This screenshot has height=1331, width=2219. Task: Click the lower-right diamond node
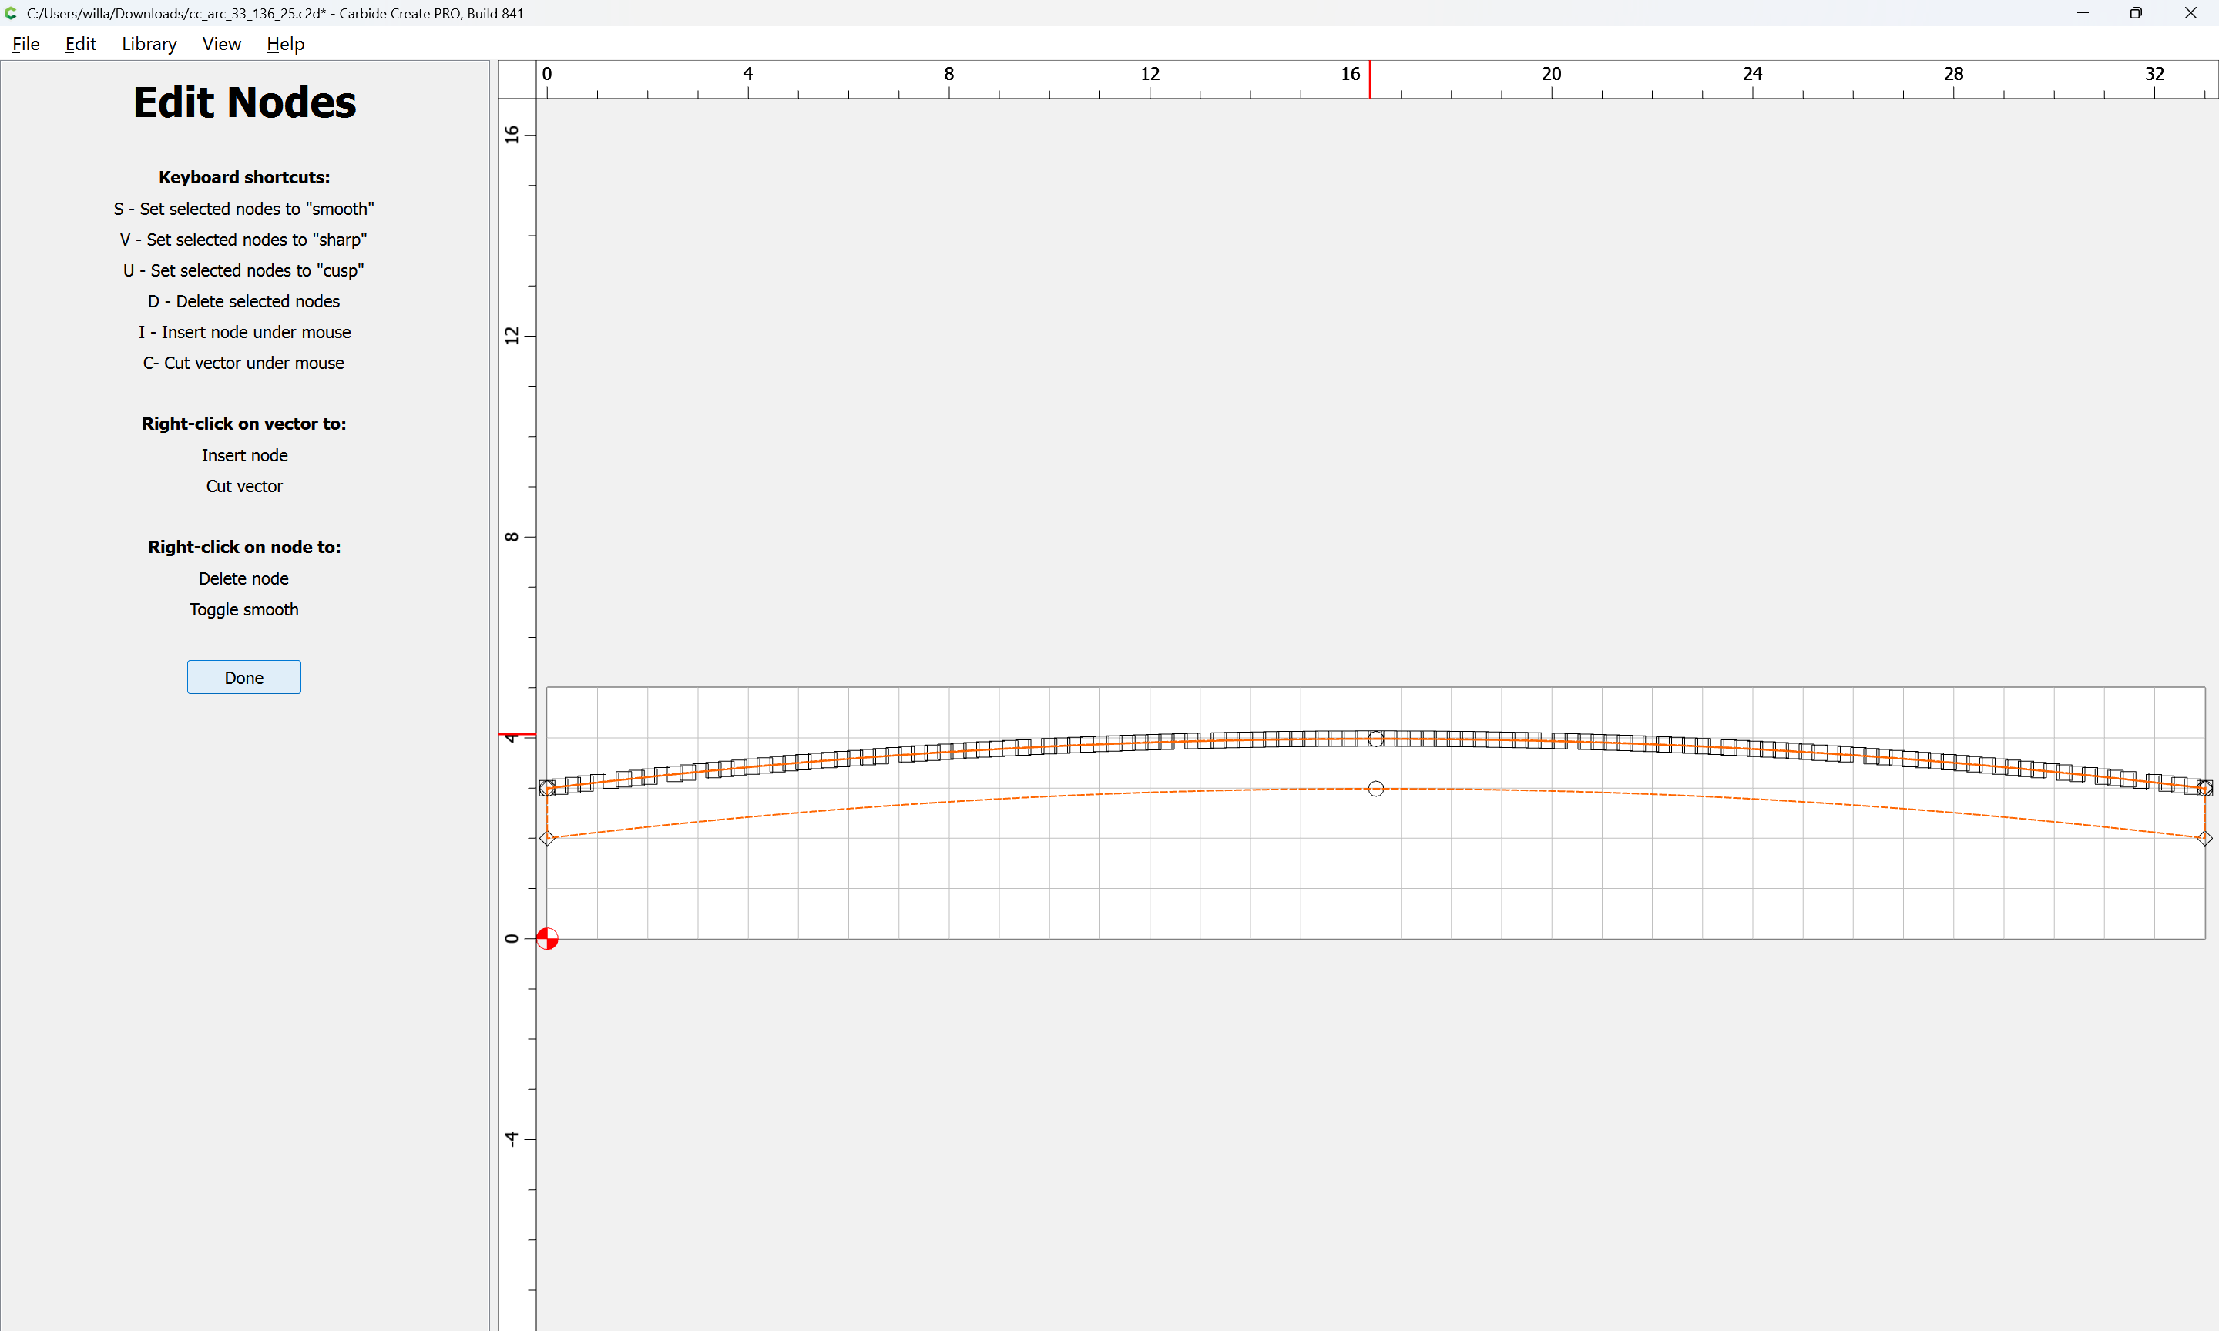click(x=2204, y=838)
